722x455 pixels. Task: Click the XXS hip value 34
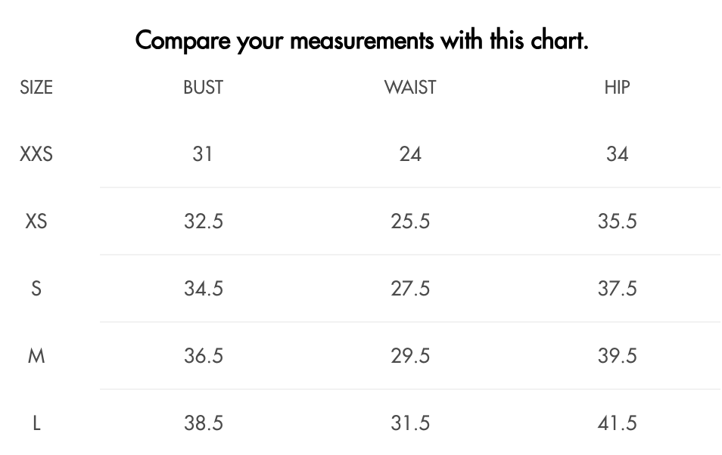pyautogui.click(x=617, y=154)
